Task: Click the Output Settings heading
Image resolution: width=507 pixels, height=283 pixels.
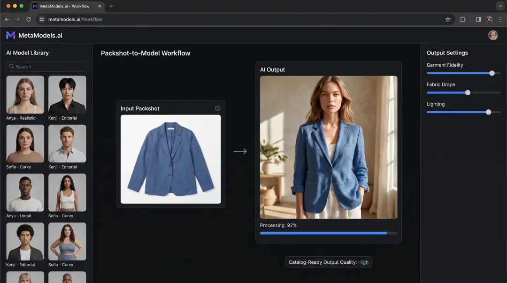Action: click(x=447, y=53)
